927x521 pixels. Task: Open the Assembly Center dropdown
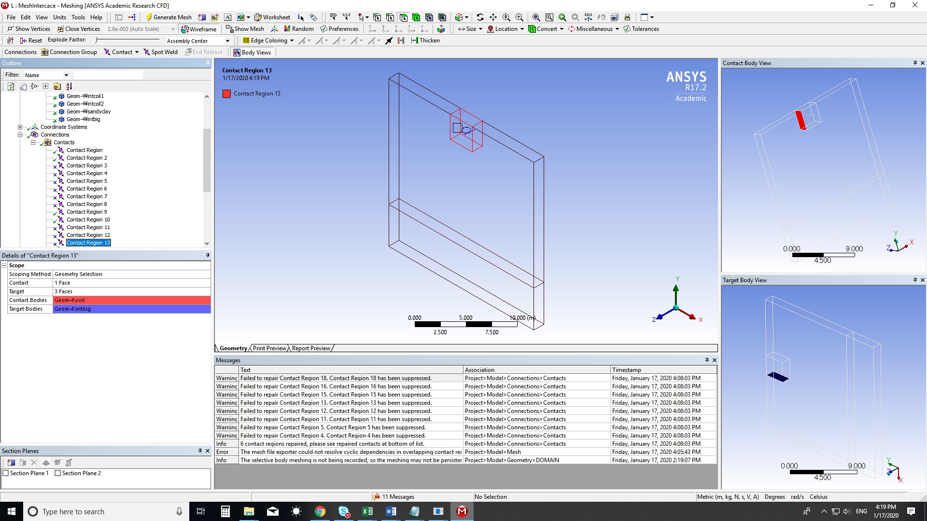click(227, 41)
